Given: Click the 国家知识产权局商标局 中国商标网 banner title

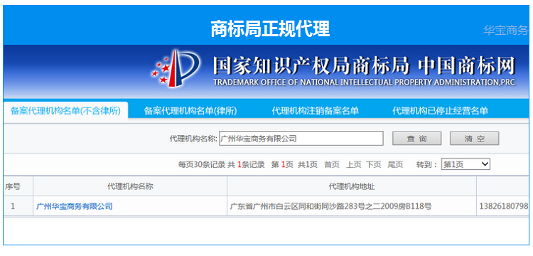Looking at the screenshot, I should (x=364, y=70).
